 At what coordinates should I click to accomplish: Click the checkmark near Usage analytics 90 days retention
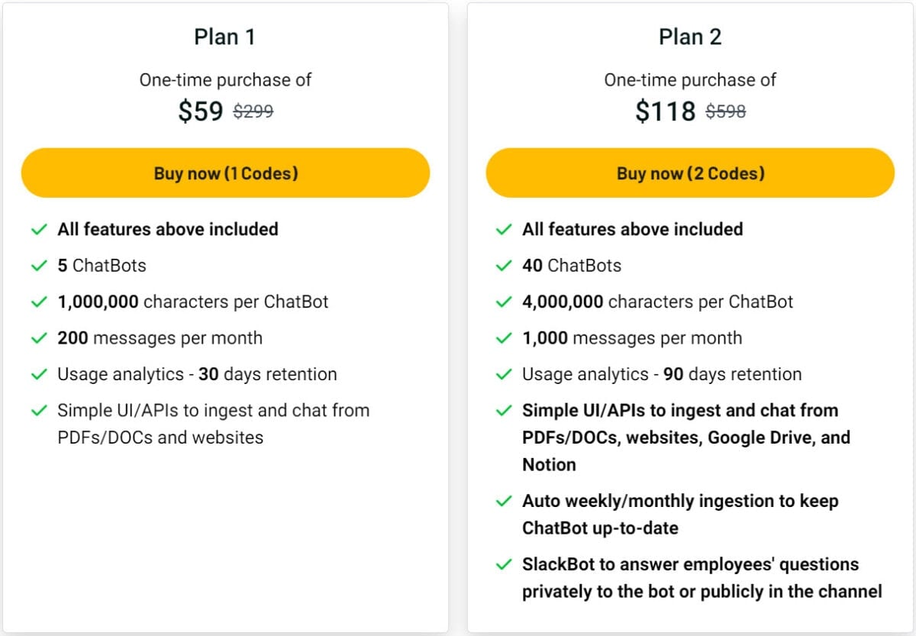click(504, 374)
